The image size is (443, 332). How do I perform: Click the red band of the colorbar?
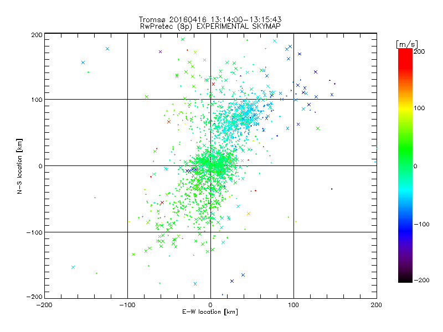point(405,58)
